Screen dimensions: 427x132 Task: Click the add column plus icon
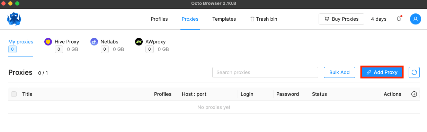[x=414, y=94]
